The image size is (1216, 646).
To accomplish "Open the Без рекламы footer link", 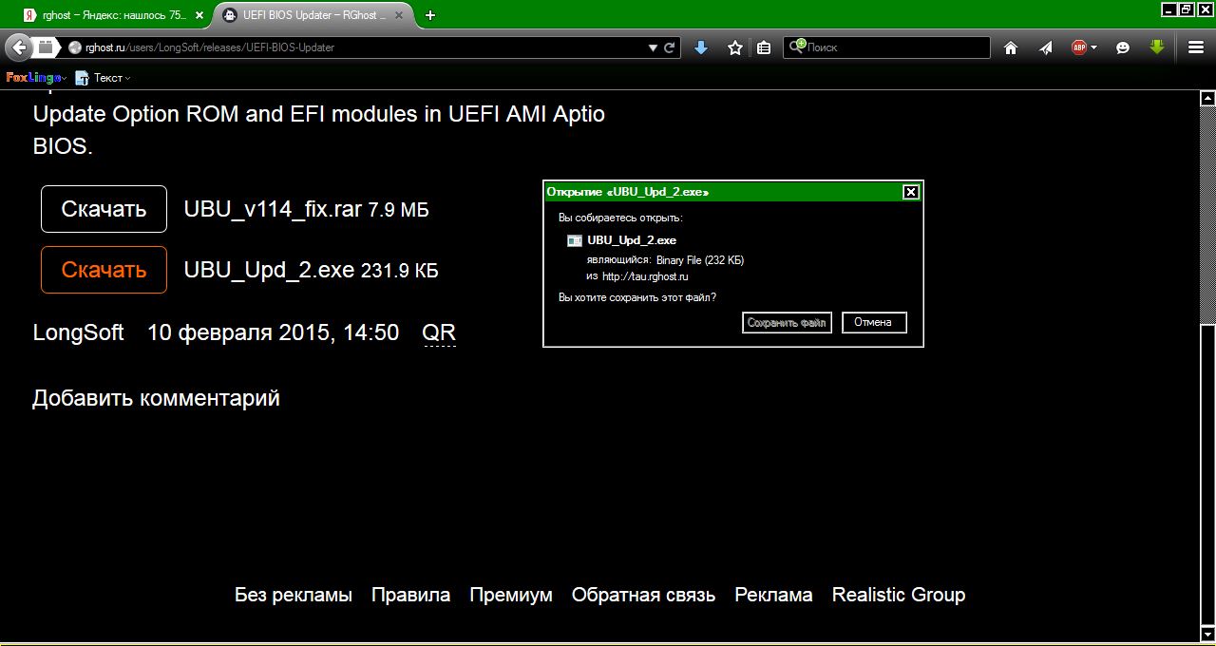I will [294, 595].
